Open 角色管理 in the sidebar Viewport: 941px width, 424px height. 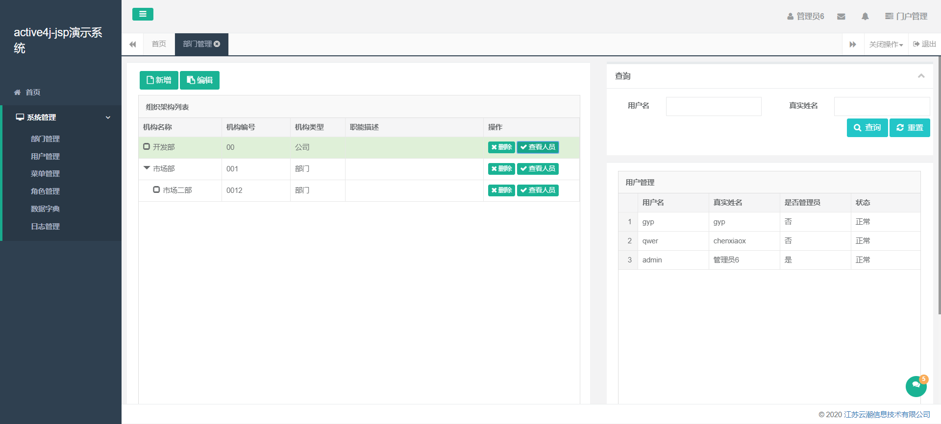pos(45,191)
